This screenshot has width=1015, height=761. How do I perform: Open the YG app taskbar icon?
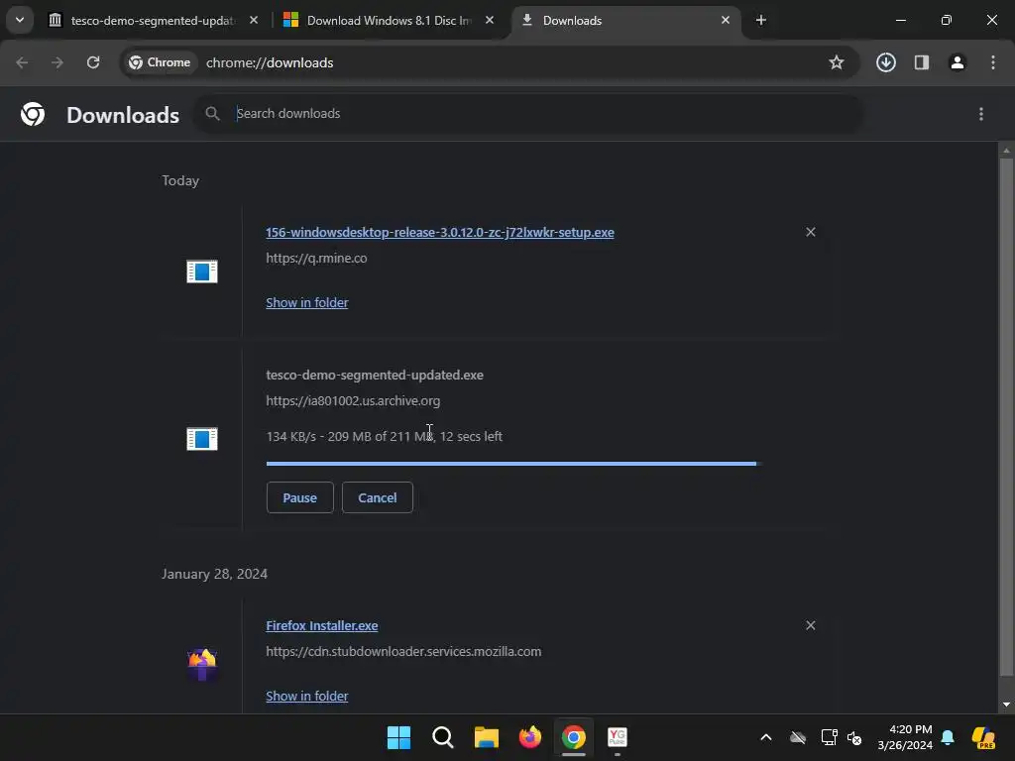click(x=618, y=737)
